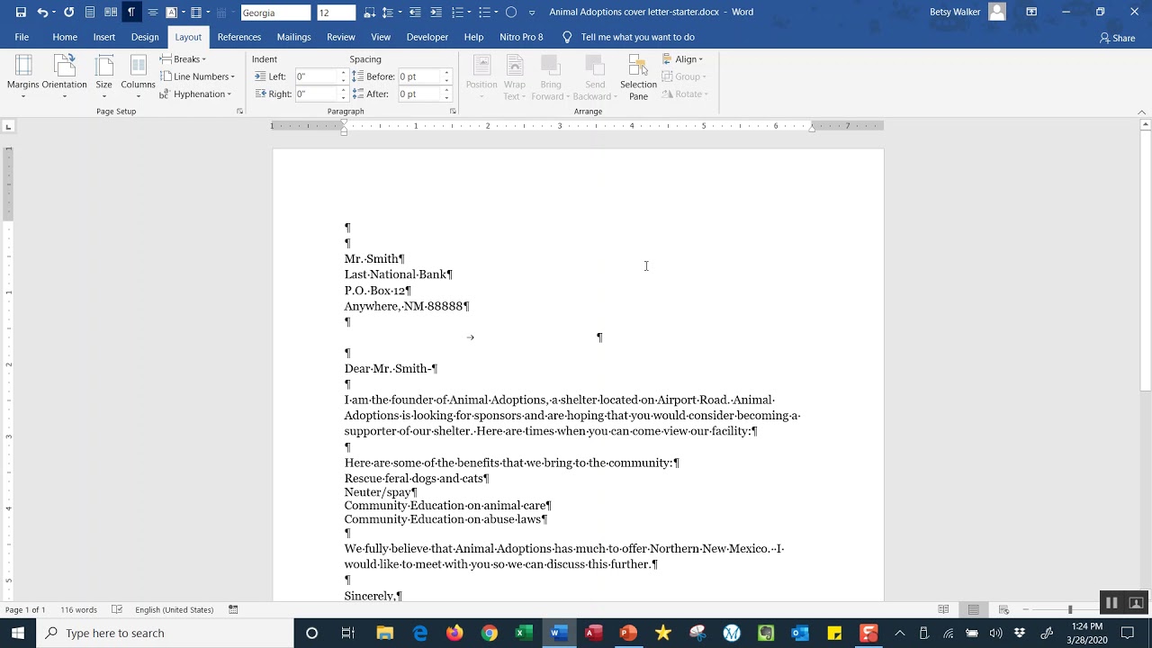Click the circle shape icon in quick access

[511, 12]
